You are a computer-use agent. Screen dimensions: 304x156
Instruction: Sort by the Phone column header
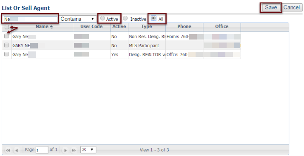[185, 27]
